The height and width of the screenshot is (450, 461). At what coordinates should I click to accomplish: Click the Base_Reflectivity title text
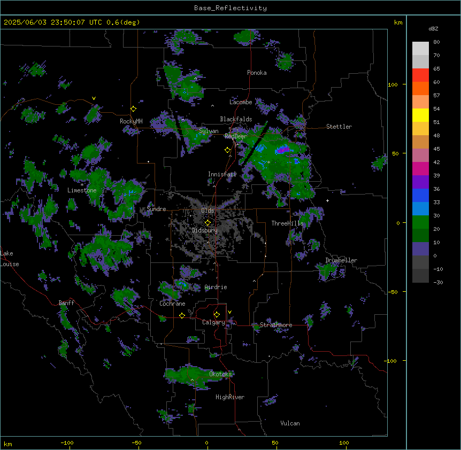(x=230, y=8)
